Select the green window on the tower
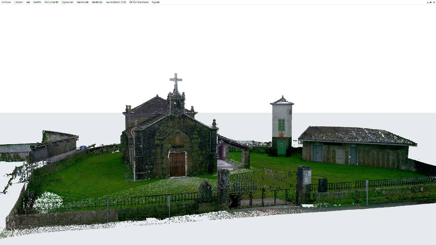The width and height of the screenshot is (436, 245). [x=281, y=125]
